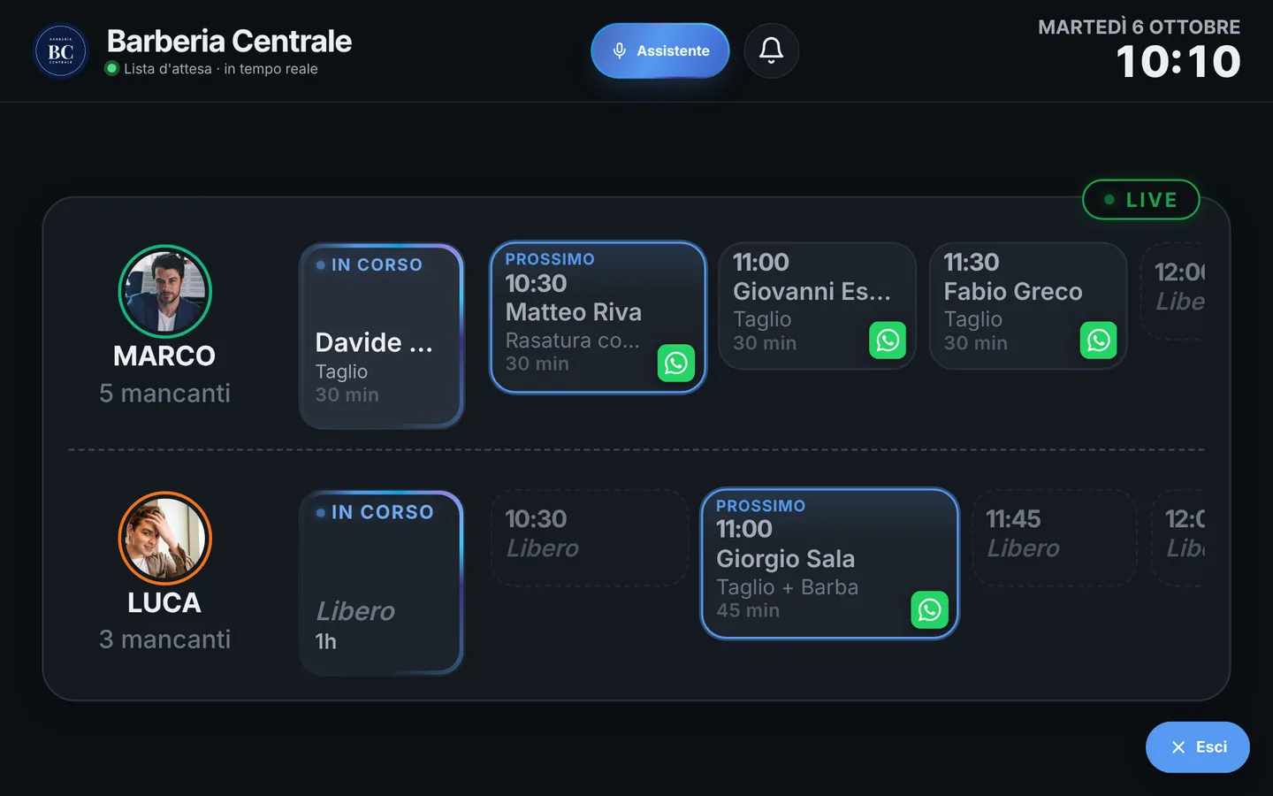Select Luca's free 11:45 slot
The image size is (1273, 796).
click(x=1054, y=538)
